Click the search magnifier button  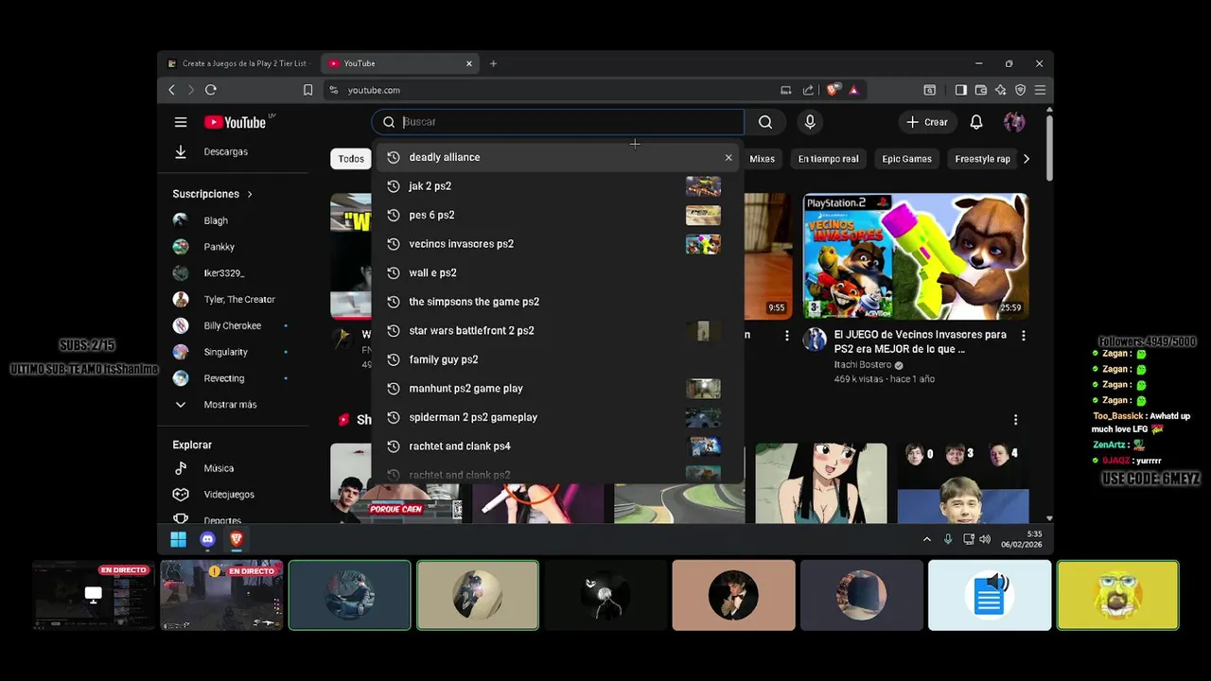(x=765, y=122)
